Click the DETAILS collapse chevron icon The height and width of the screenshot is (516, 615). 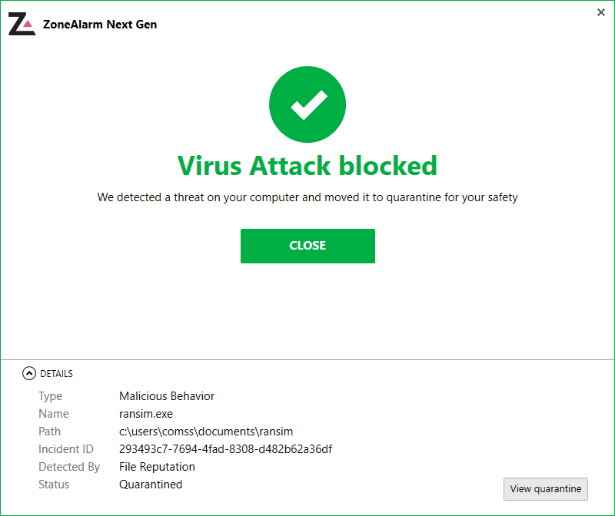tap(30, 373)
